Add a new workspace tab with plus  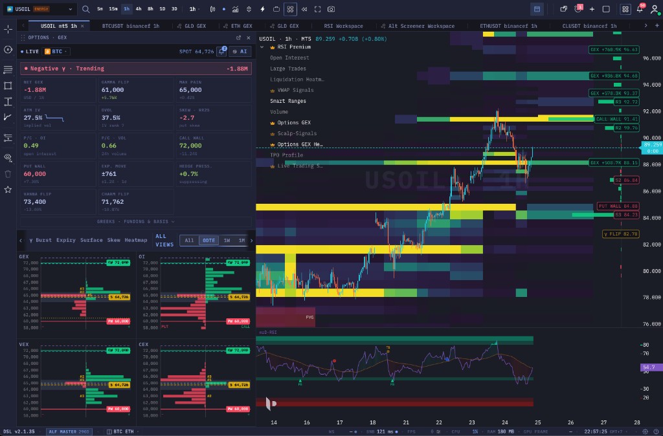(x=657, y=26)
